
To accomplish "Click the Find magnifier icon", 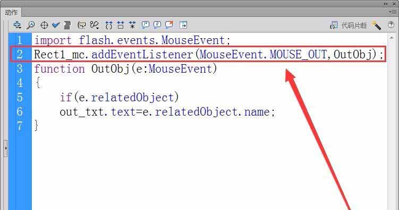I will [30, 25].
